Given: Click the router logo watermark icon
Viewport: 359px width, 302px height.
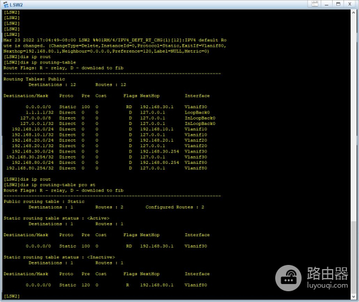Looking at the screenshot, I should [x=290, y=278].
